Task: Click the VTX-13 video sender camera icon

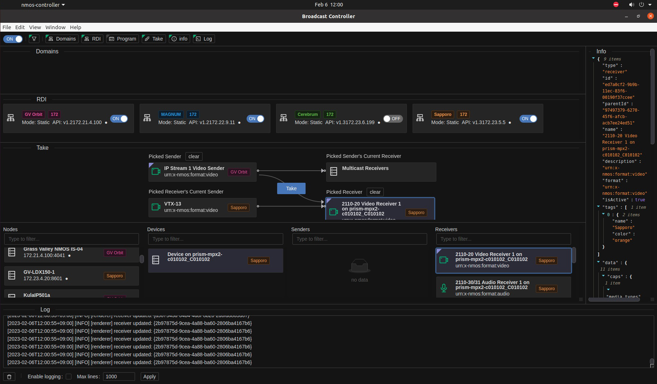Action: pos(156,207)
